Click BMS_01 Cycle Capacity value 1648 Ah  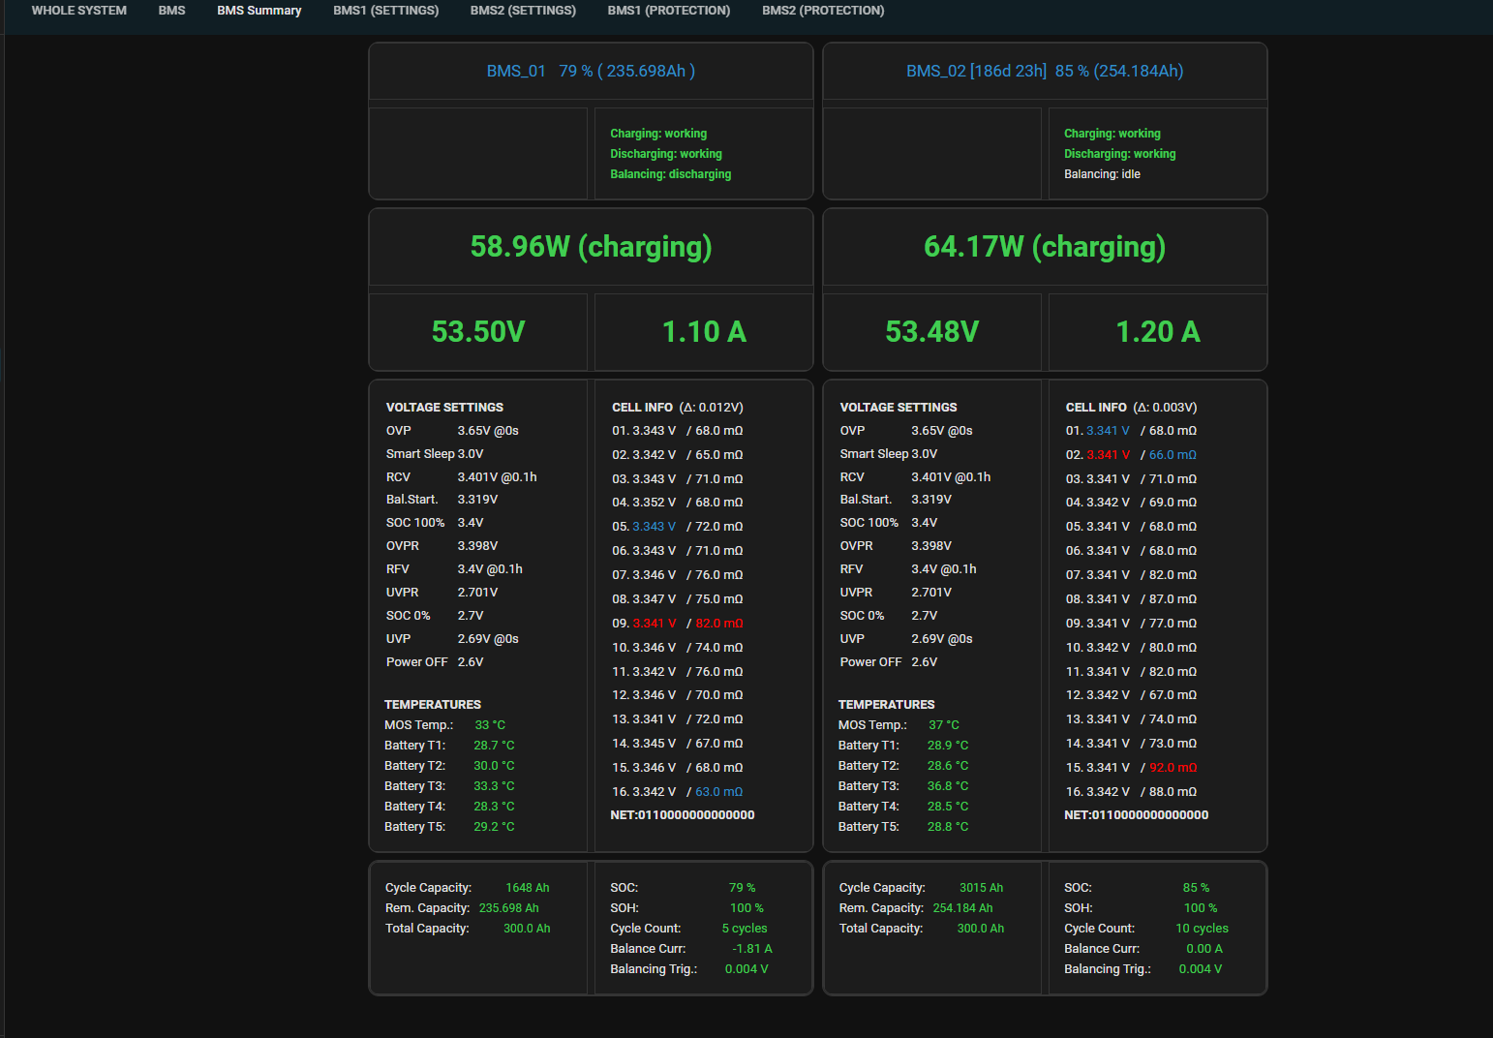click(x=528, y=888)
